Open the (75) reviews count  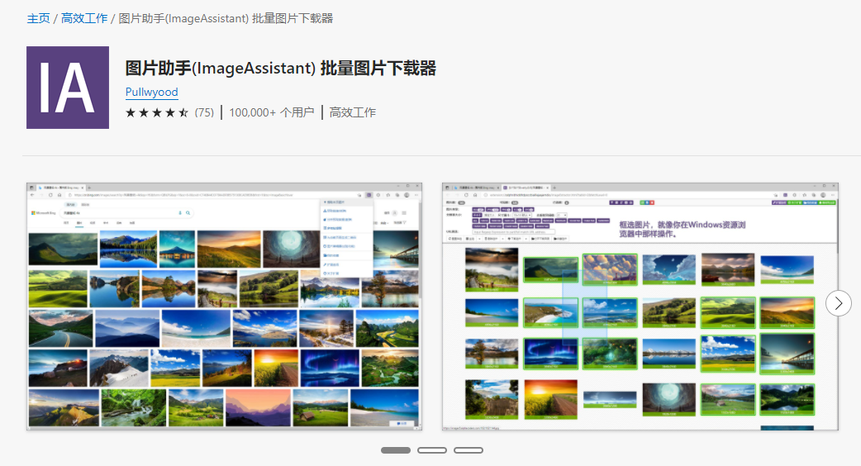[204, 112]
